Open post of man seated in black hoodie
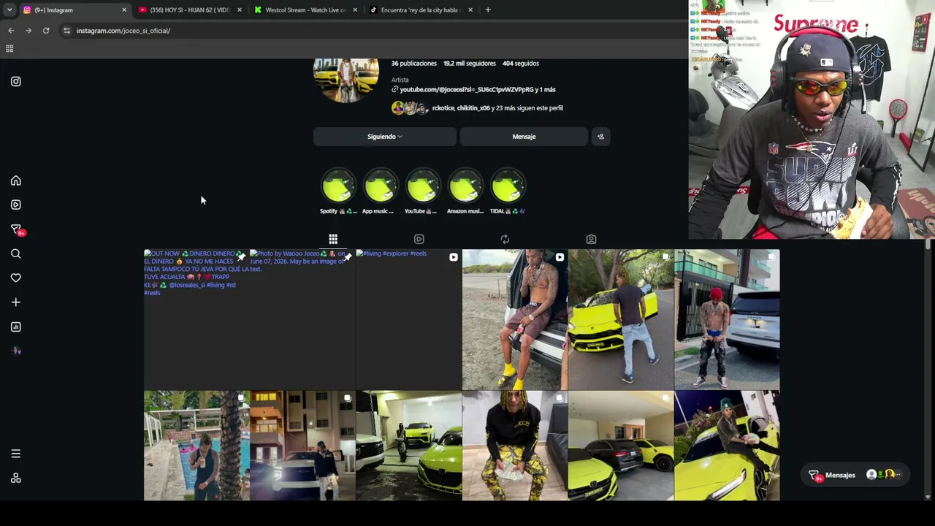This screenshot has height=526, width=935. point(515,446)
